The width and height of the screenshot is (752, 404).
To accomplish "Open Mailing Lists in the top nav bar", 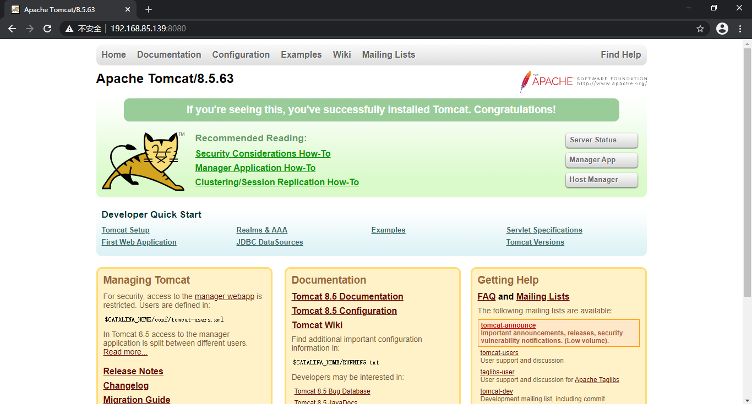I will tap(389, 54).
